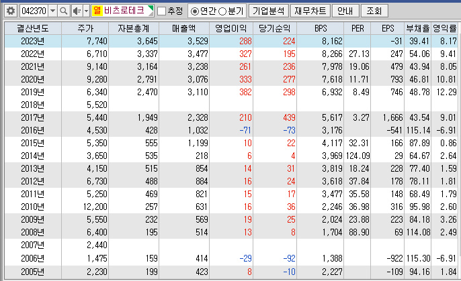Click the 2023 stock price 7,740
461x281 pixels.
point(97,41)
